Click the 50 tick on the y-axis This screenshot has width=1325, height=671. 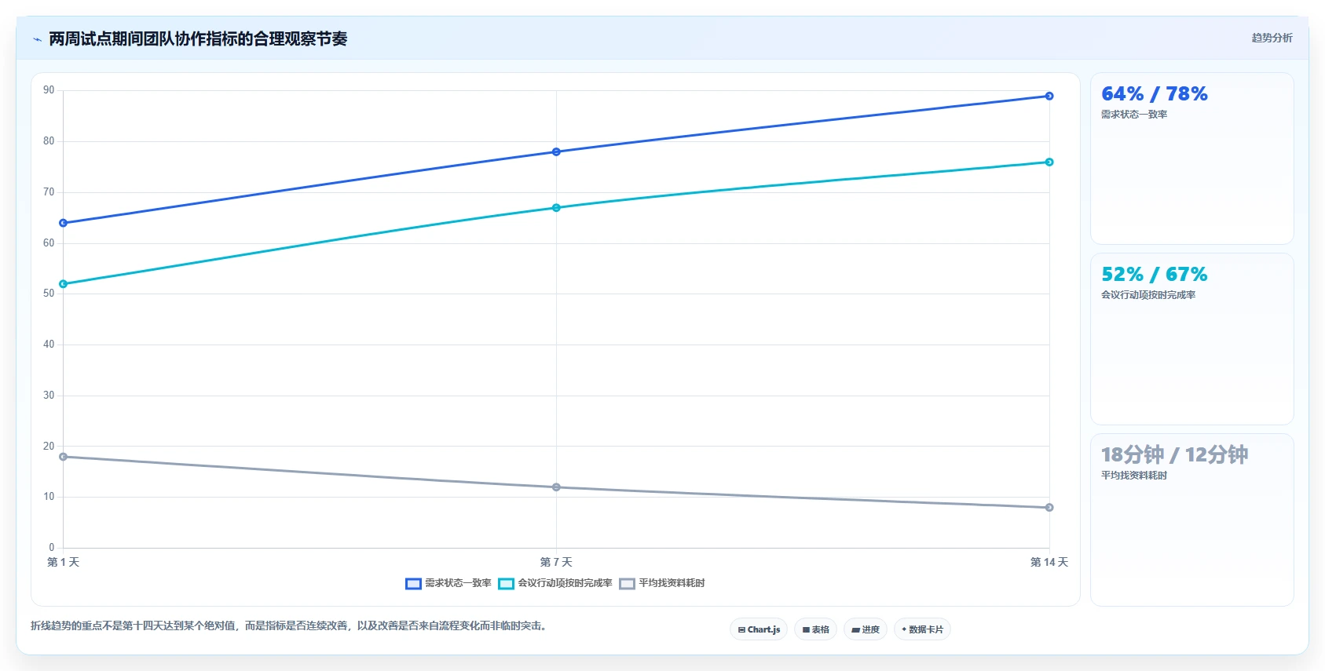coord(49,294)
